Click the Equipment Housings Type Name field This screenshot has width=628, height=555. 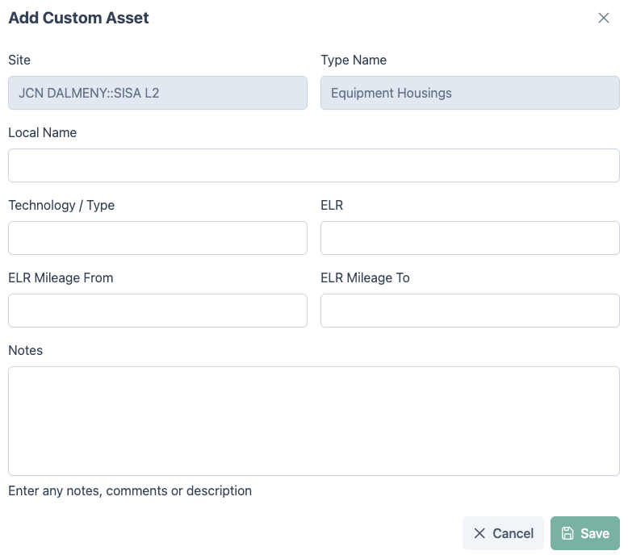click(470, 93)
